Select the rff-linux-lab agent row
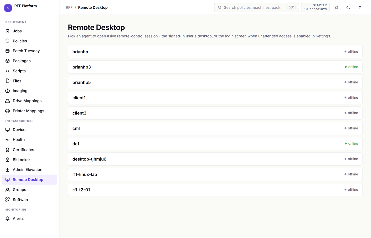371x238 pixels. coord(215,174)
